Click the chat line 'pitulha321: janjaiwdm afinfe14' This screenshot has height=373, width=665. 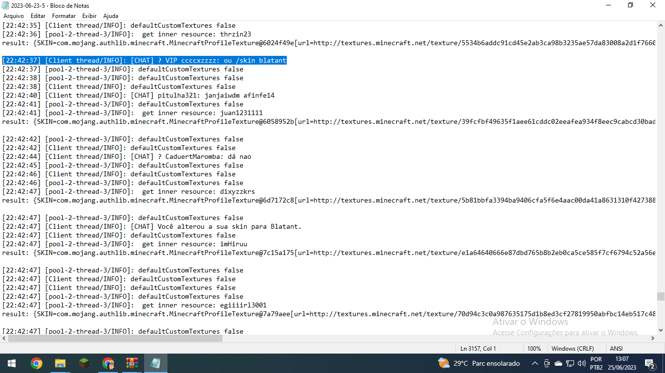click(138, 95)
